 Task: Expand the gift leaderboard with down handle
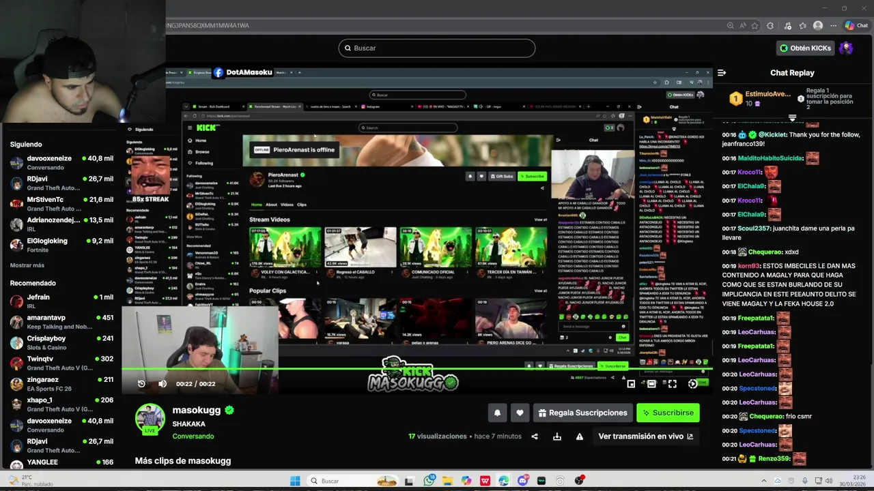pos(792,118)
